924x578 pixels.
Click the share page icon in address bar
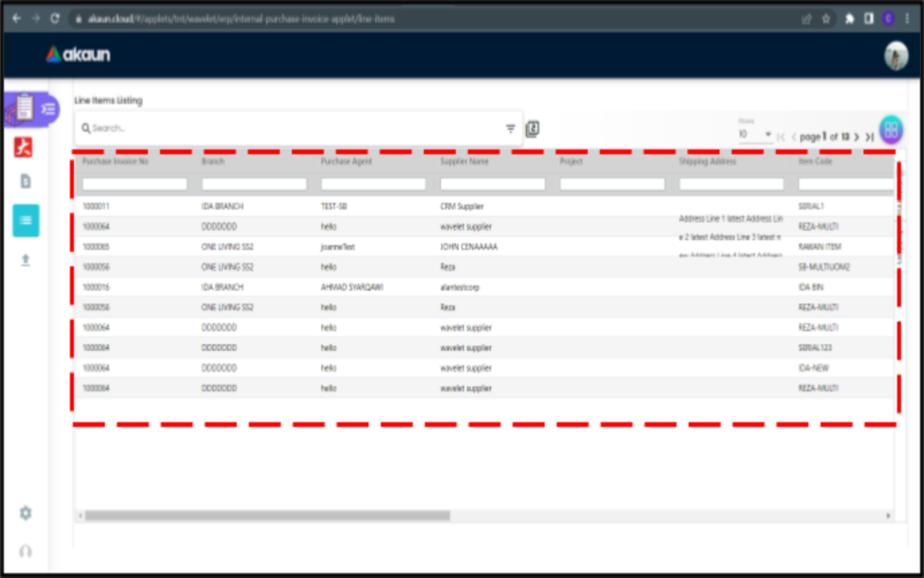[x=807, y=19]
